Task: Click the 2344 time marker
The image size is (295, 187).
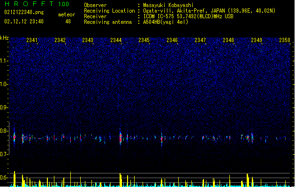Action: pyautogui.click(x=116, y=40)
